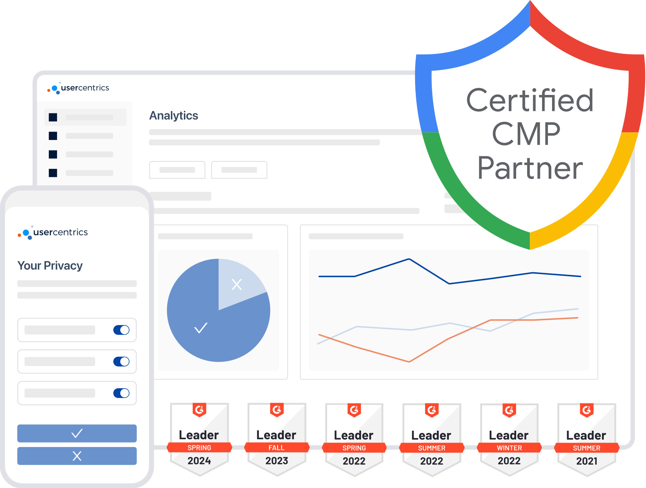Accept with the checkmark button on the phone
Viewport: 646px width, 488px height.
click(x=77, y=433)
